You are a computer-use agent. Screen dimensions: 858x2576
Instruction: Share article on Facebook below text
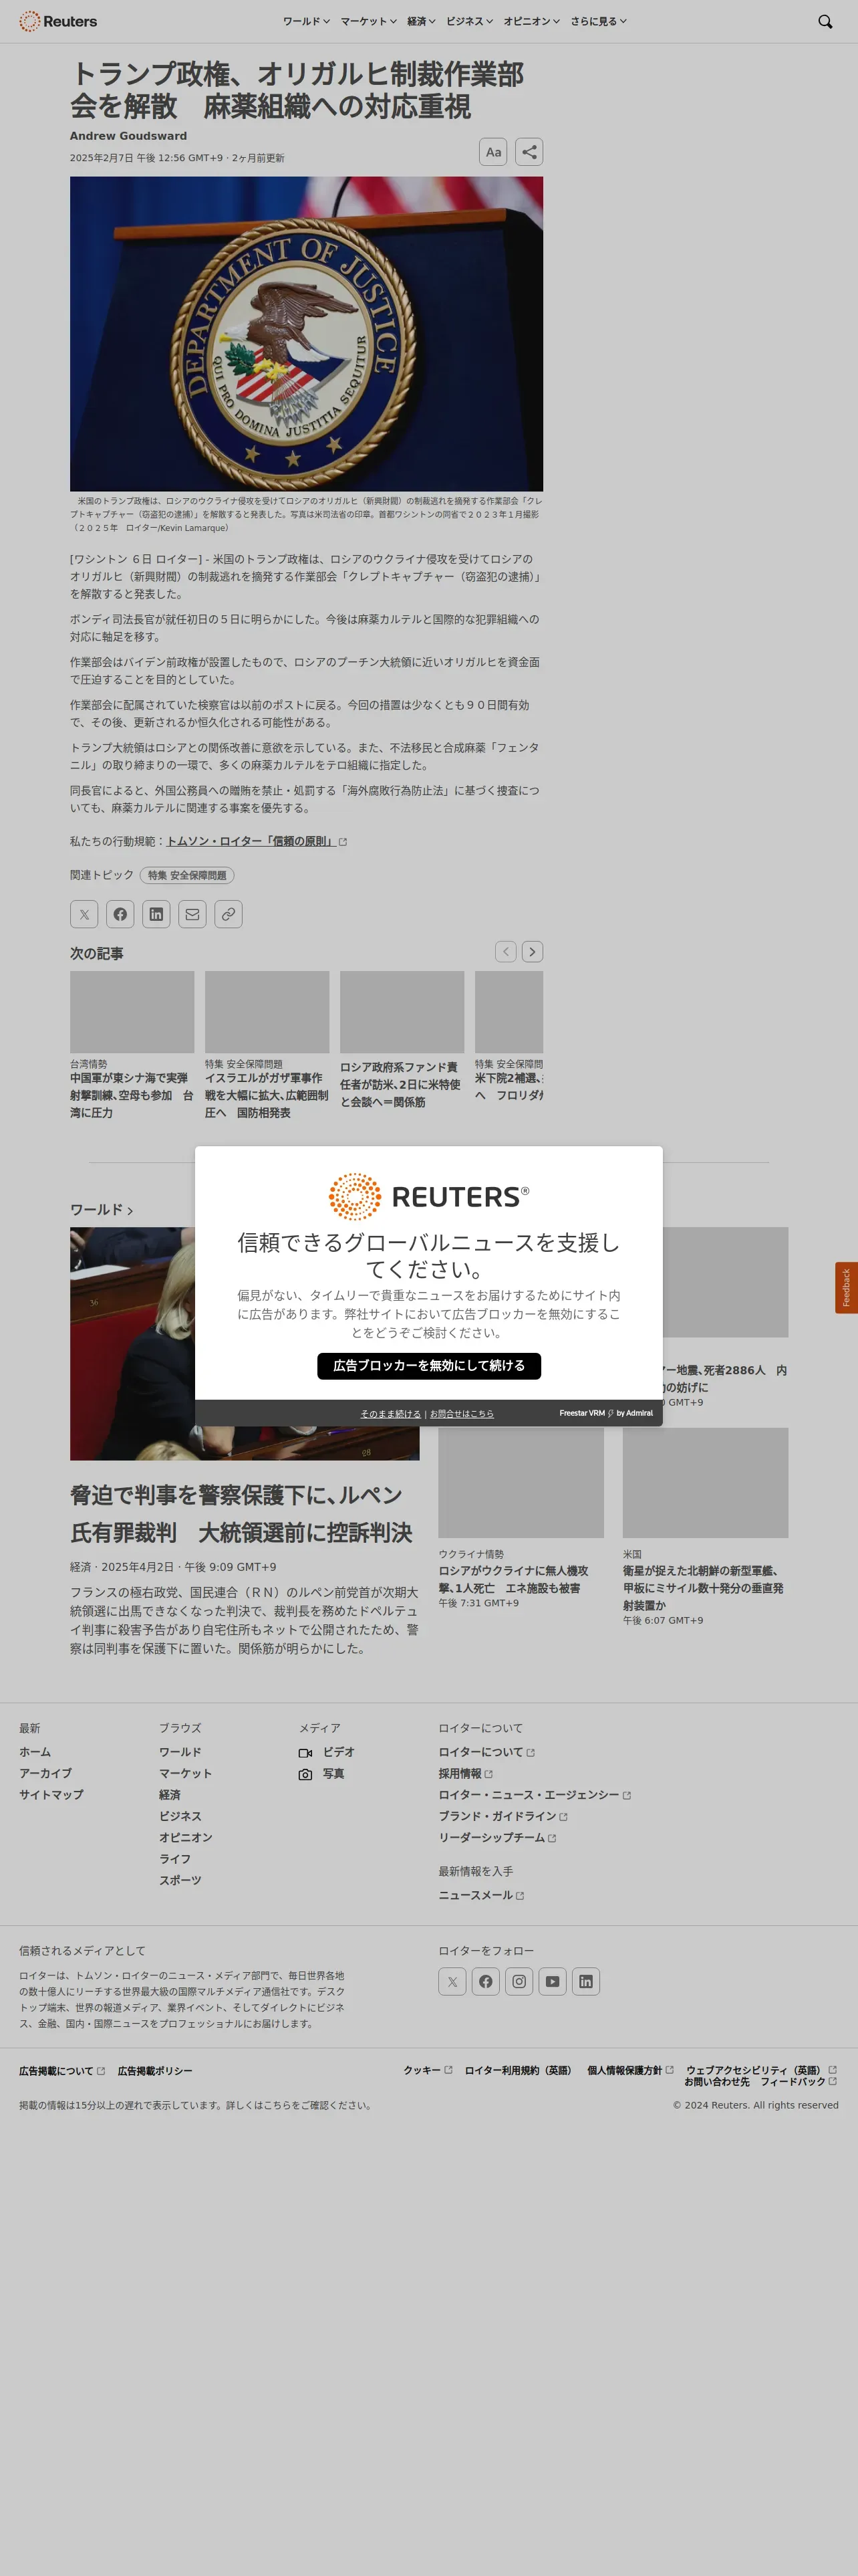[x=120, y=914]
